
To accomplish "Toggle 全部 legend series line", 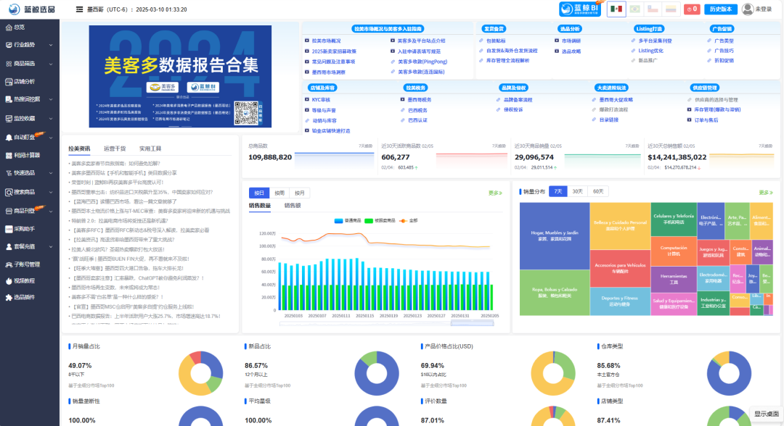I will (x=408, y=220).
